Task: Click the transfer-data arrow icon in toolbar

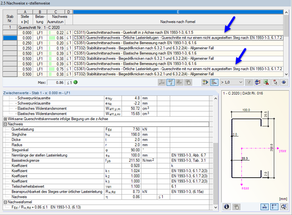Action: tap(206, 82)
